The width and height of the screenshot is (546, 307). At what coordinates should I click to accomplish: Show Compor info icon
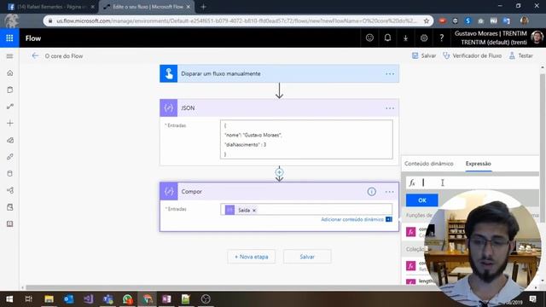click(x=372, y=191)
